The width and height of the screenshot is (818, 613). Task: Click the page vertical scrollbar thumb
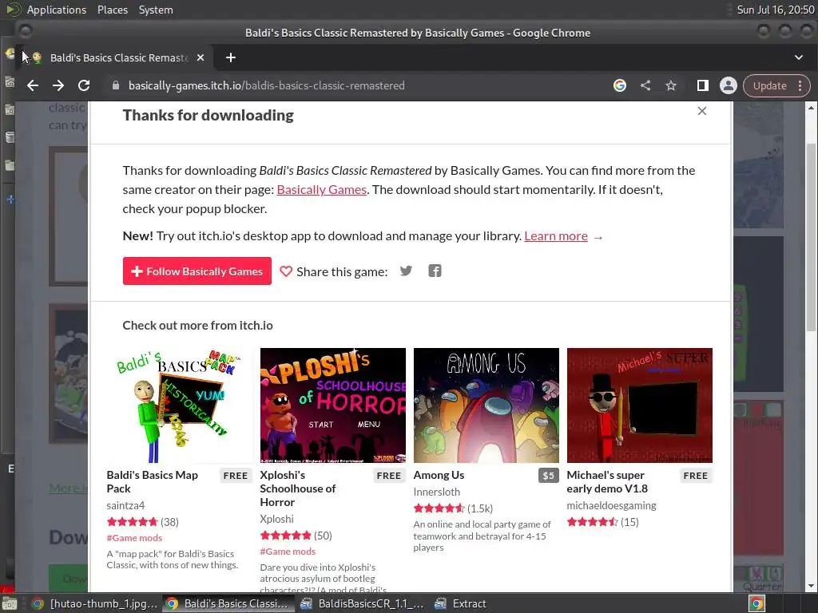[x=811, y=237]
